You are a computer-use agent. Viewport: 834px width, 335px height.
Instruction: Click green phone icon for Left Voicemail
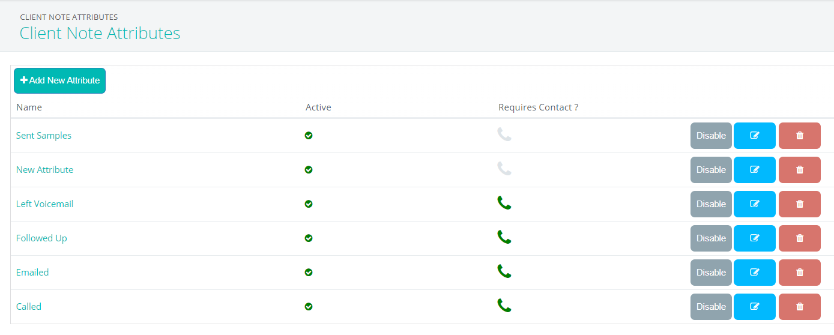click(504, 203)
